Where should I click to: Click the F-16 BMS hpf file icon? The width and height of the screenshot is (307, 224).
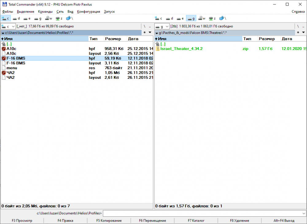[4, 58]
